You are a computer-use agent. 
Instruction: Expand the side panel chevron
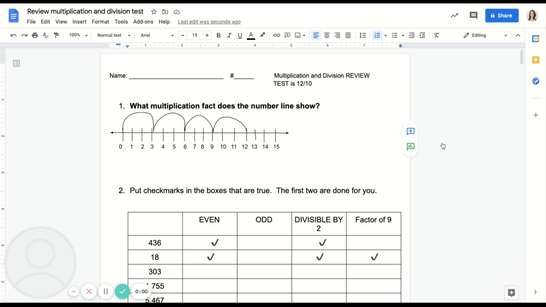pos(535,292)
